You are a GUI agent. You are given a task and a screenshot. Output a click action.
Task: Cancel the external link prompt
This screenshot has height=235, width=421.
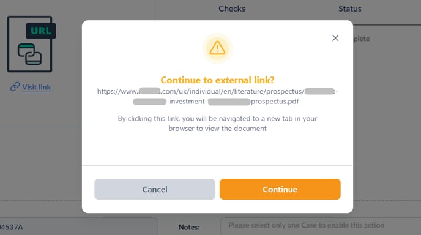(x=155, y=189)
